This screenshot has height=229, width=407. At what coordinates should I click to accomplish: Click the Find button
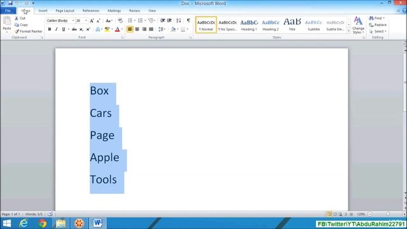pyautogui.click(x=377, y=18)
